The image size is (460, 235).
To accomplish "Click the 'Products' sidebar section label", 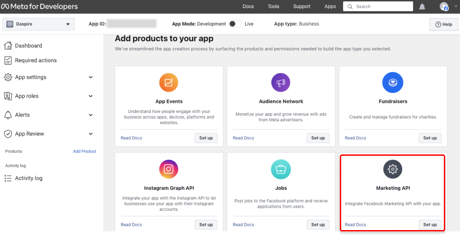I will 13,151.
